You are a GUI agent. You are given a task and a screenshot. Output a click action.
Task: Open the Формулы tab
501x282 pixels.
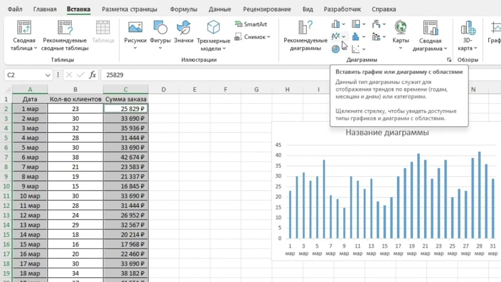pyautogui.click(x=183, y=9)
